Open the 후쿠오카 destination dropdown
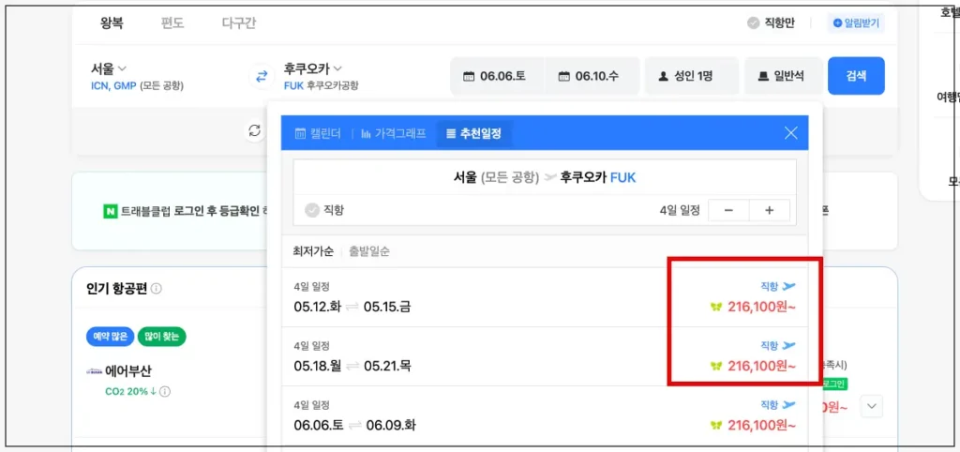This screenshot has width=960, height=452. point(313,68)
